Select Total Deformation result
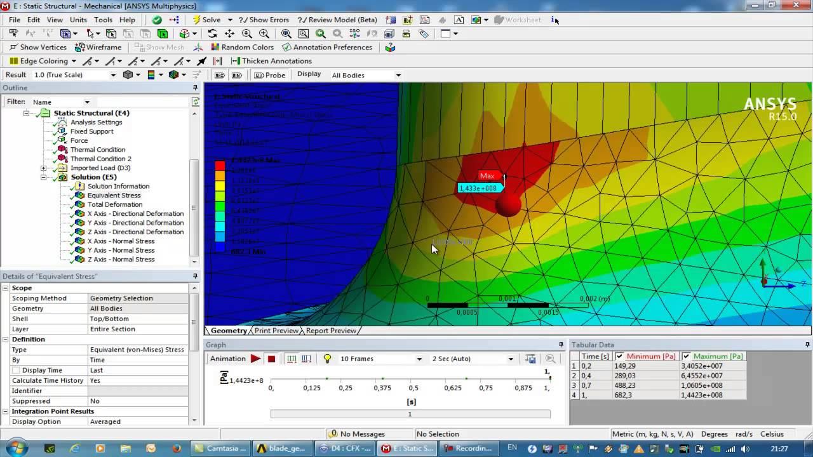Screen dimensions: 813x457 tap(115, 204)
